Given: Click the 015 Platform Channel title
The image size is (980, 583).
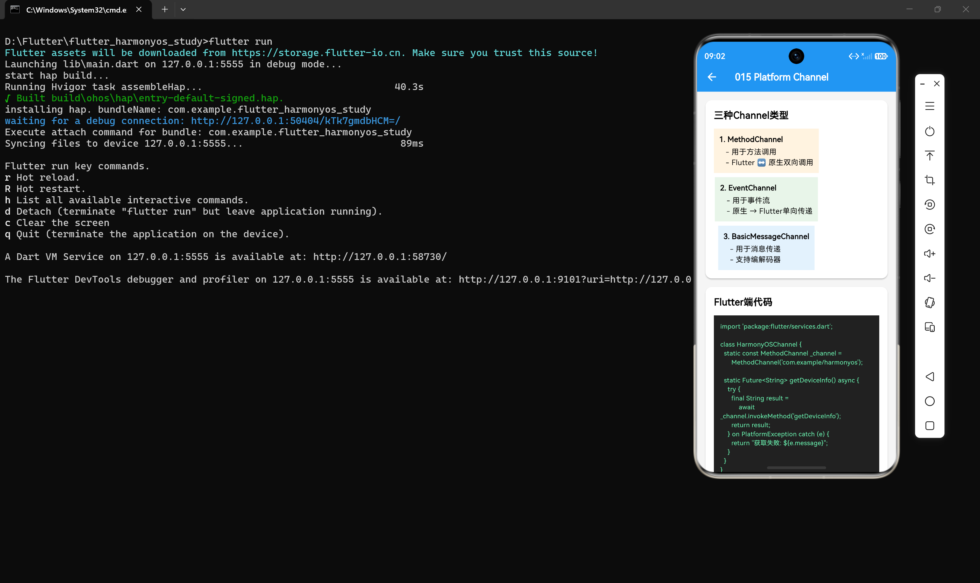Looking at the screenshot, I should (x=781, y=77).
